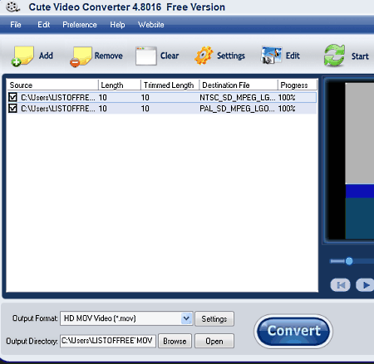Click the Add file sticky-note icon

tap(22, 56)
